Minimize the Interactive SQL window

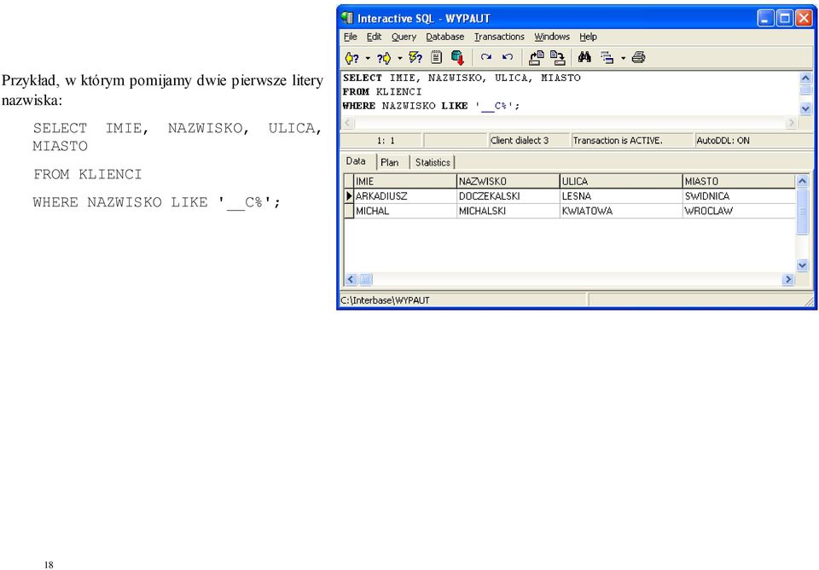(x=765, y=18)
